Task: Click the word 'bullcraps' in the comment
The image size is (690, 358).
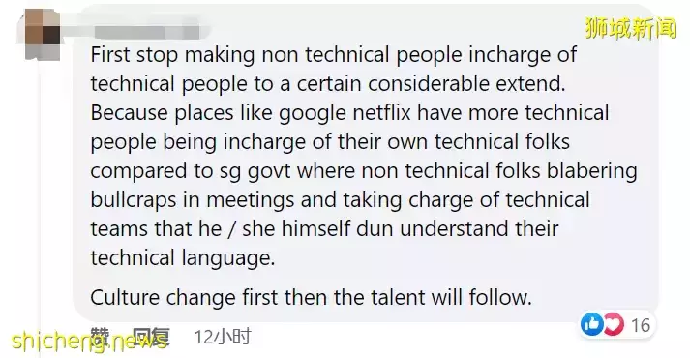Action: click(x=134, y=200)
